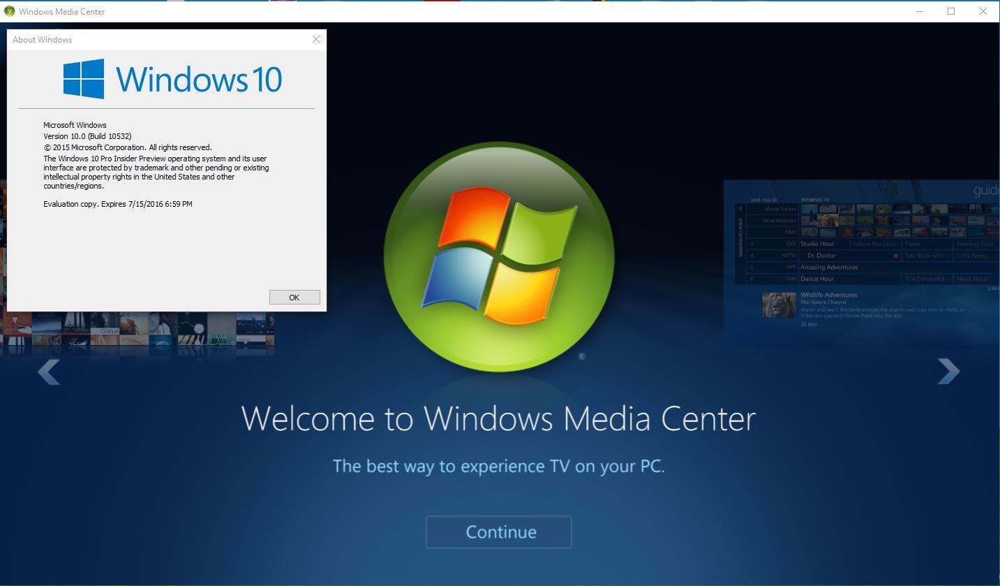Screen dimensions: 1000x586
Task: Go to the previous slide with the left arrow
Action: (x=48, y=372)
